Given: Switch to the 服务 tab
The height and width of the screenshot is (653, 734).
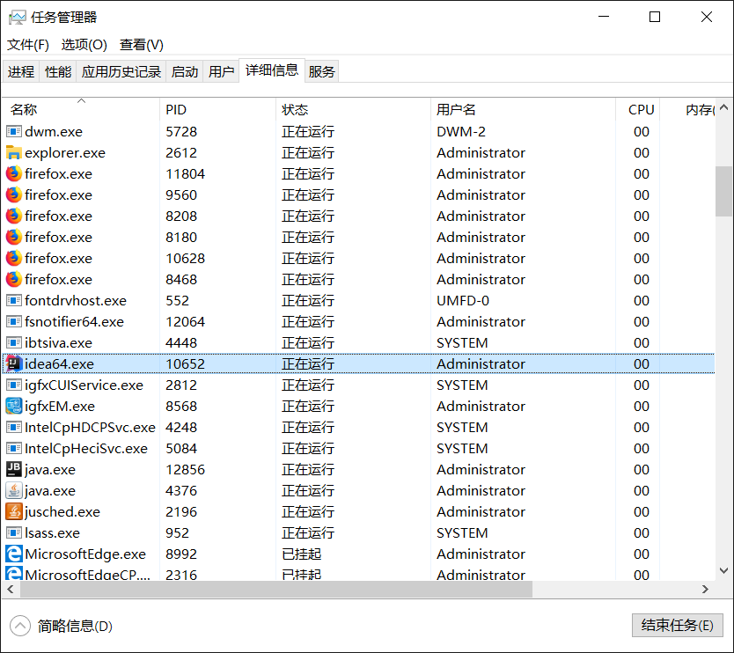Looking at the screenshot, I should [x=321, y=71].
